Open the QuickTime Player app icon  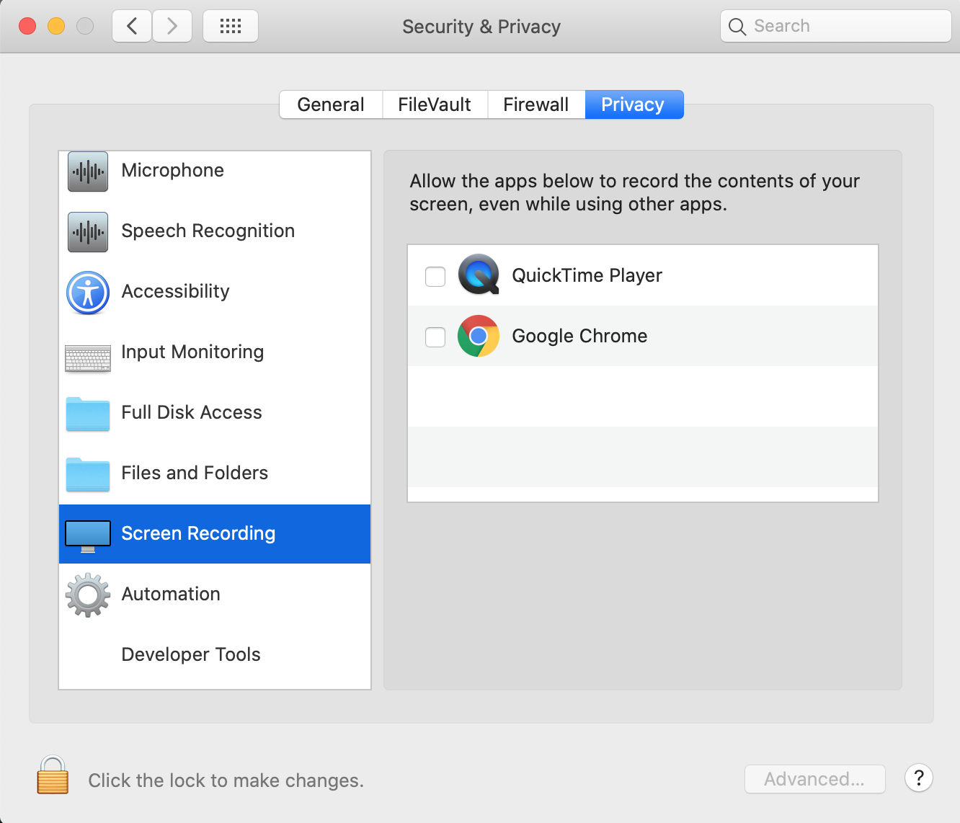tap(479, 275)
